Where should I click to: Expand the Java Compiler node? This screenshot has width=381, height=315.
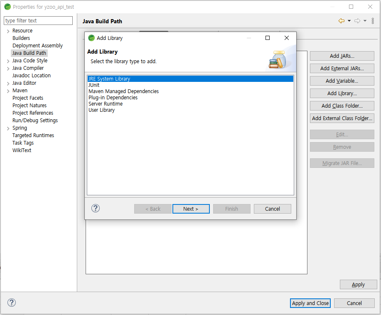pos(8,69)
